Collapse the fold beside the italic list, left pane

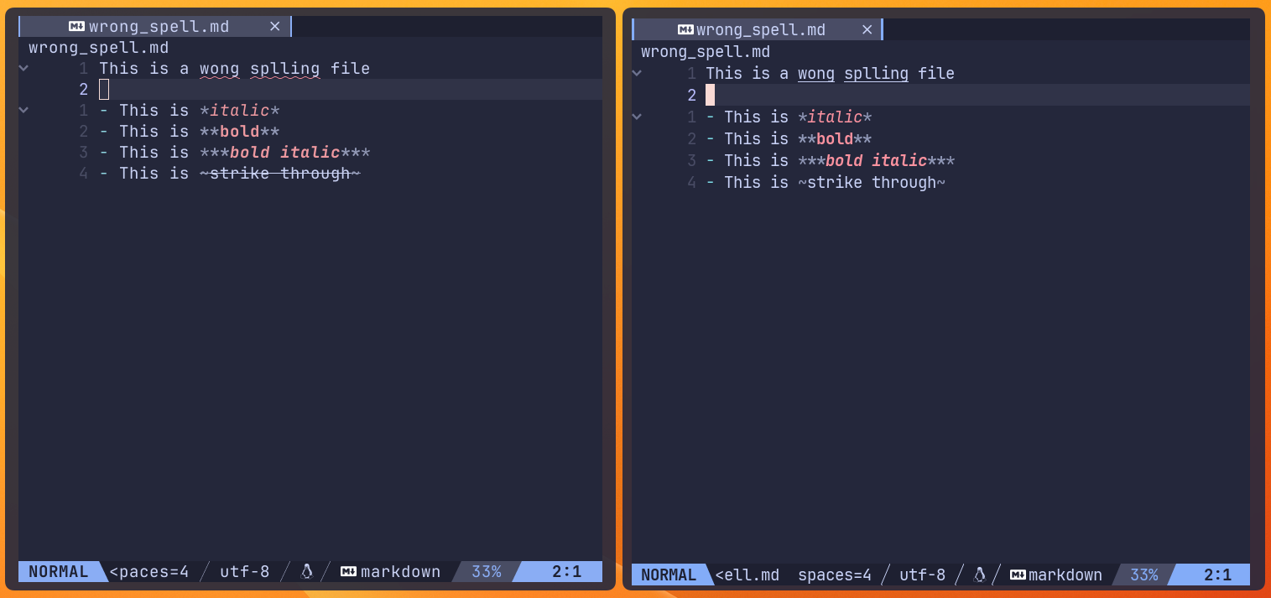(x=23, y=109)
